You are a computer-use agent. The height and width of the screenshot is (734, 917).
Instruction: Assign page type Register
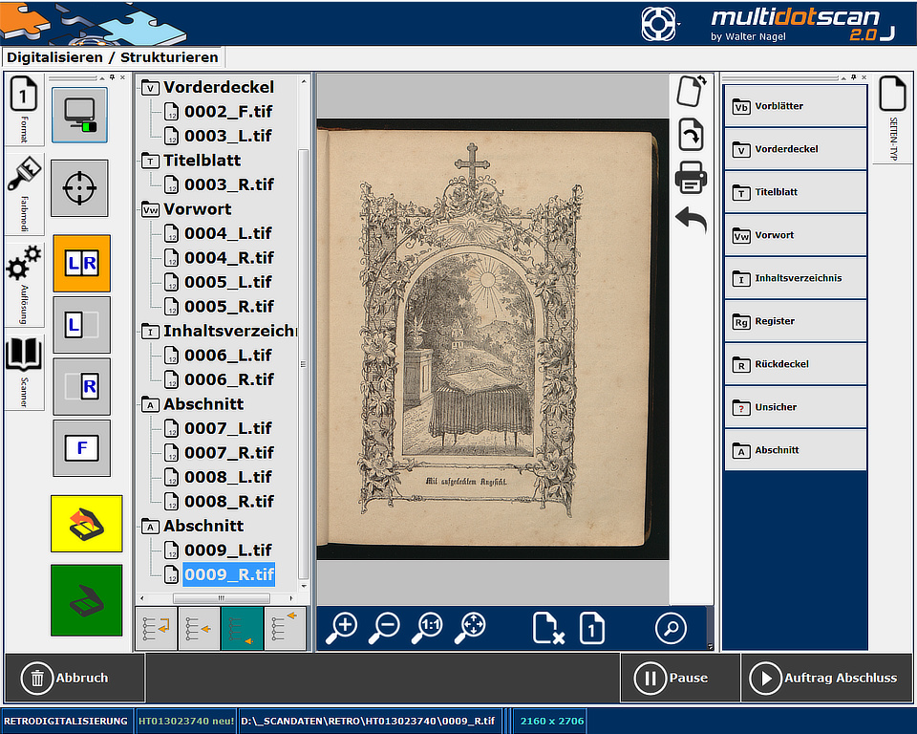click(796, 321)
